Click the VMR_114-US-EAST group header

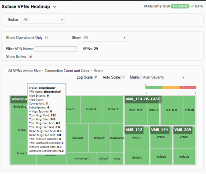click(143, 99)
